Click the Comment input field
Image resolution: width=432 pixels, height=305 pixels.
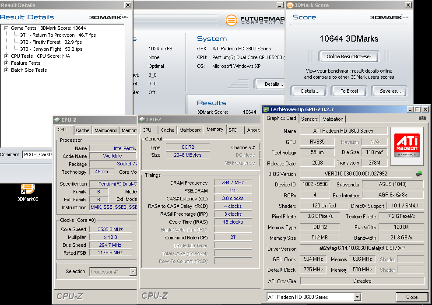[37, 154]
